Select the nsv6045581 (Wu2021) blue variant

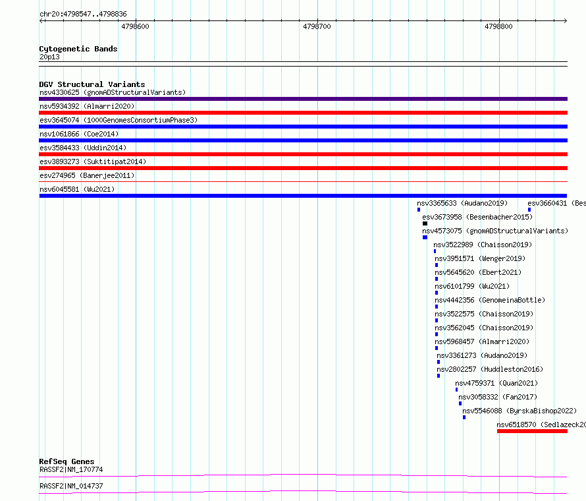click(303, 196)
